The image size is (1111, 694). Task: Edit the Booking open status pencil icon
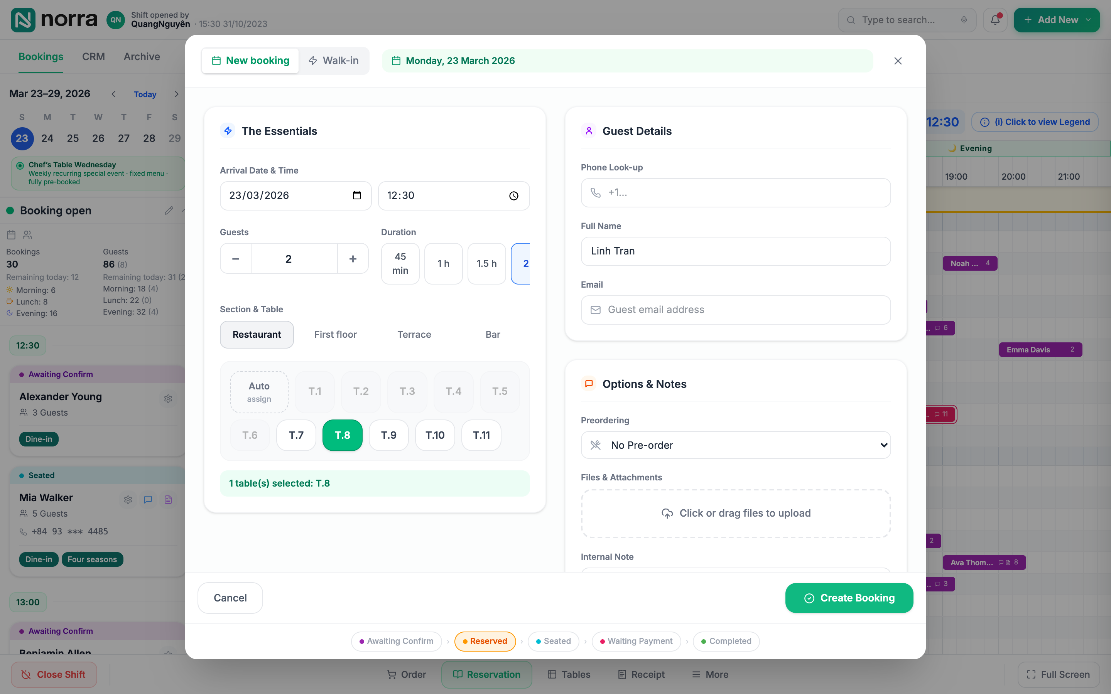coord(169,211)
